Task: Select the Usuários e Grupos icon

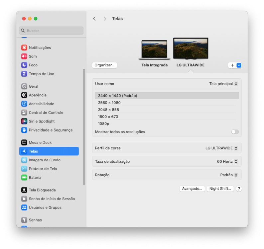Action: tap(24, 207)
